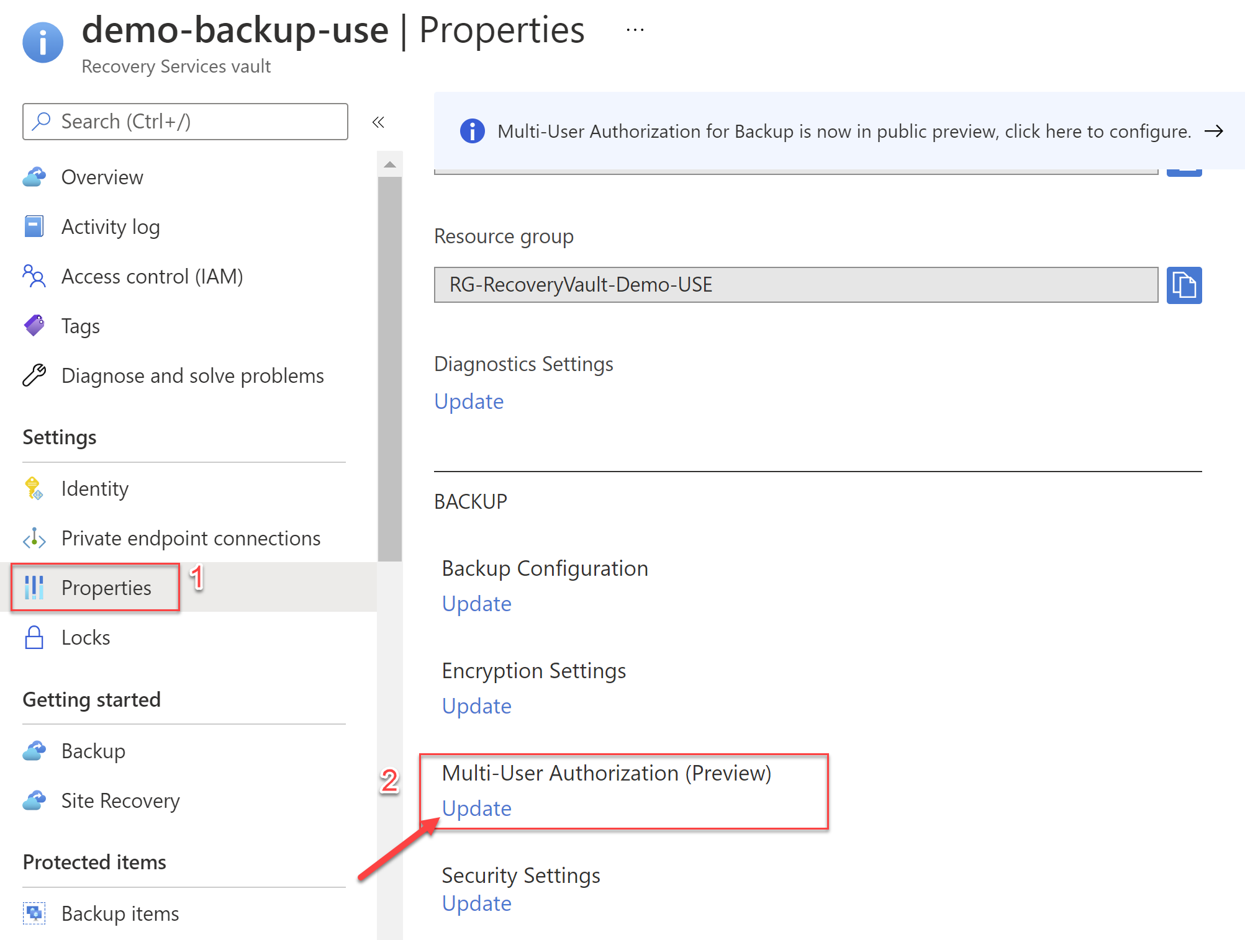This screenshot has width=1245, height=940.
Task: Collapse the sidebar with the double chevron
Action: 378,122
